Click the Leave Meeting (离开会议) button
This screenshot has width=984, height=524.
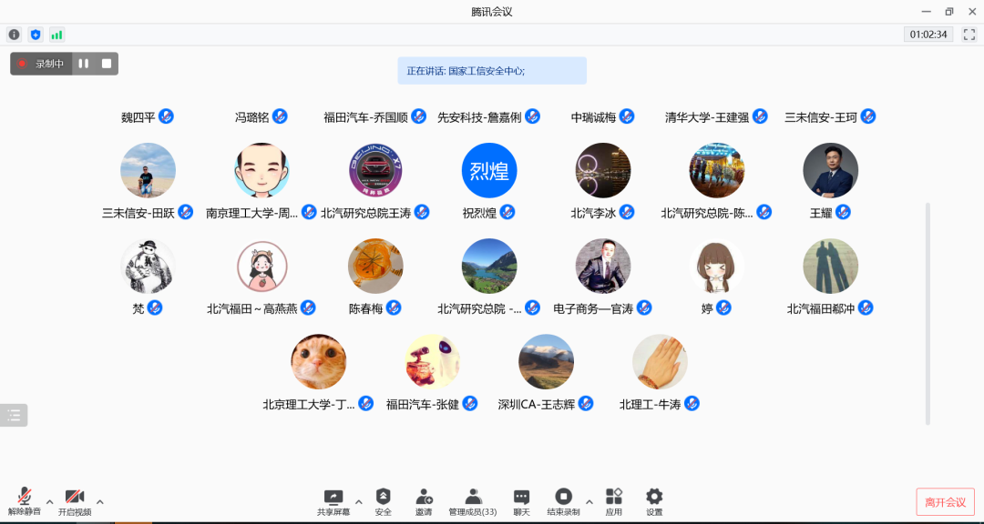click(945, 502)
